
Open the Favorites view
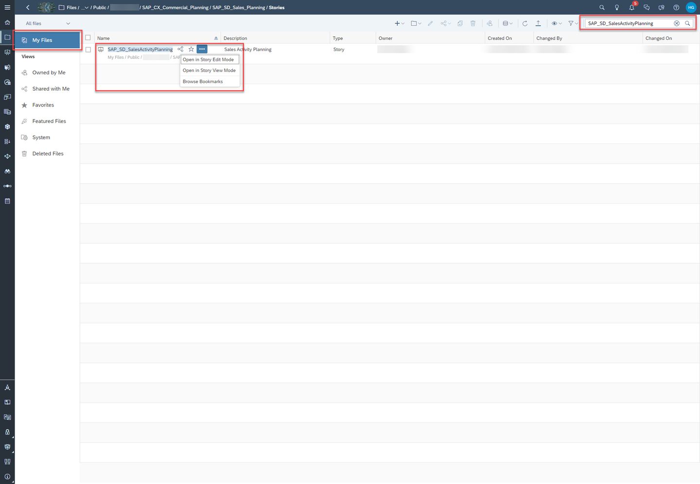[48, 105]
